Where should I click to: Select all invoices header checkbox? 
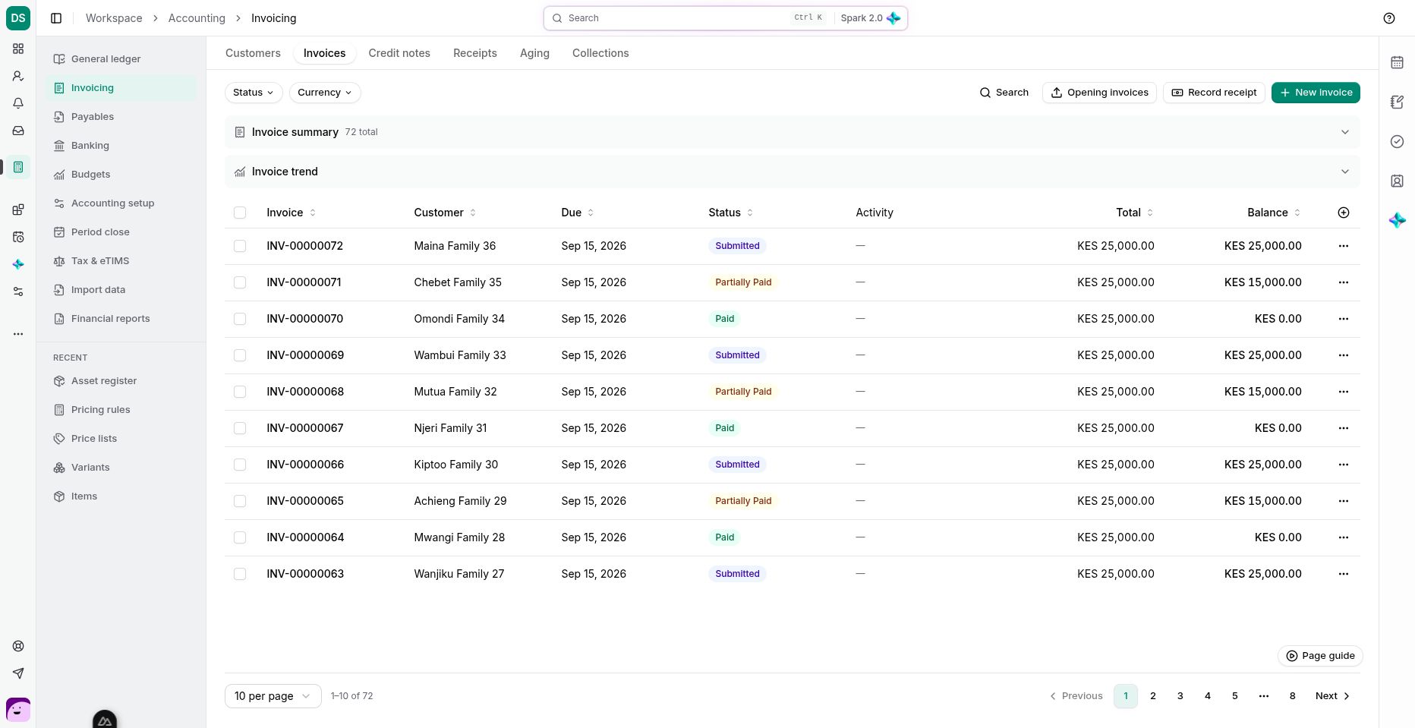tap(240, 213)
